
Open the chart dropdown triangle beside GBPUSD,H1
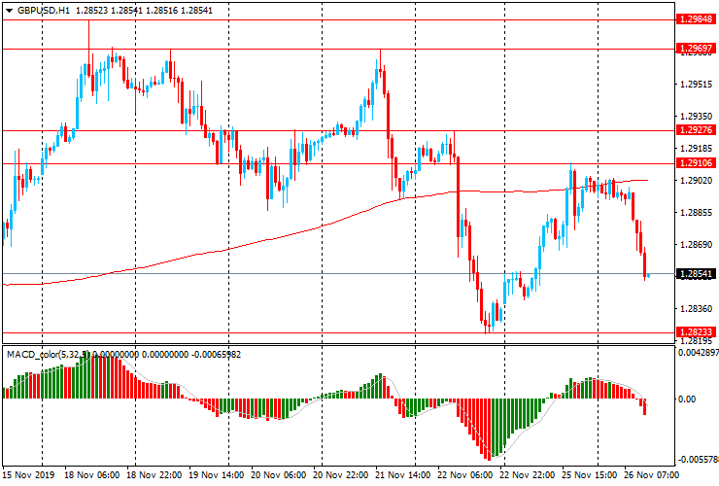pos(9,11)
